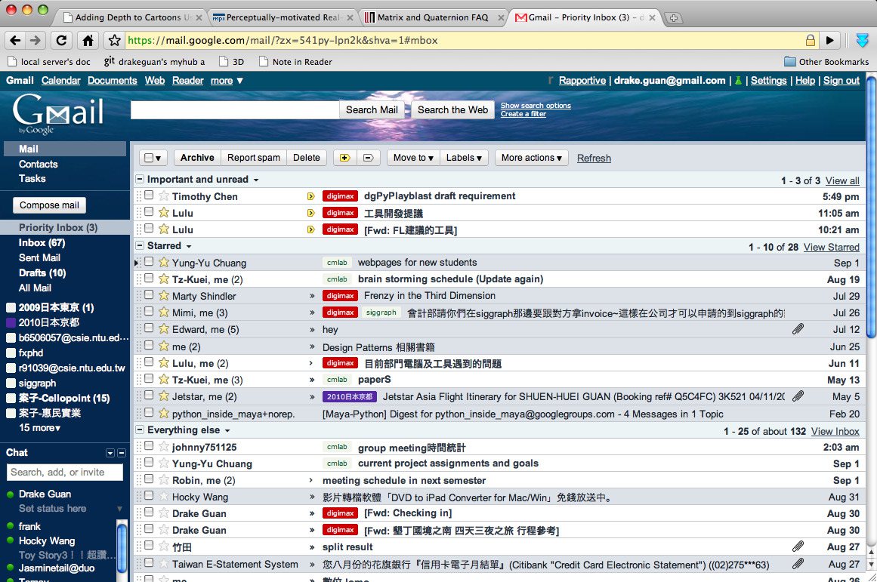Collapse the Starred section
The image size is (877, 582).
(140, 246)
